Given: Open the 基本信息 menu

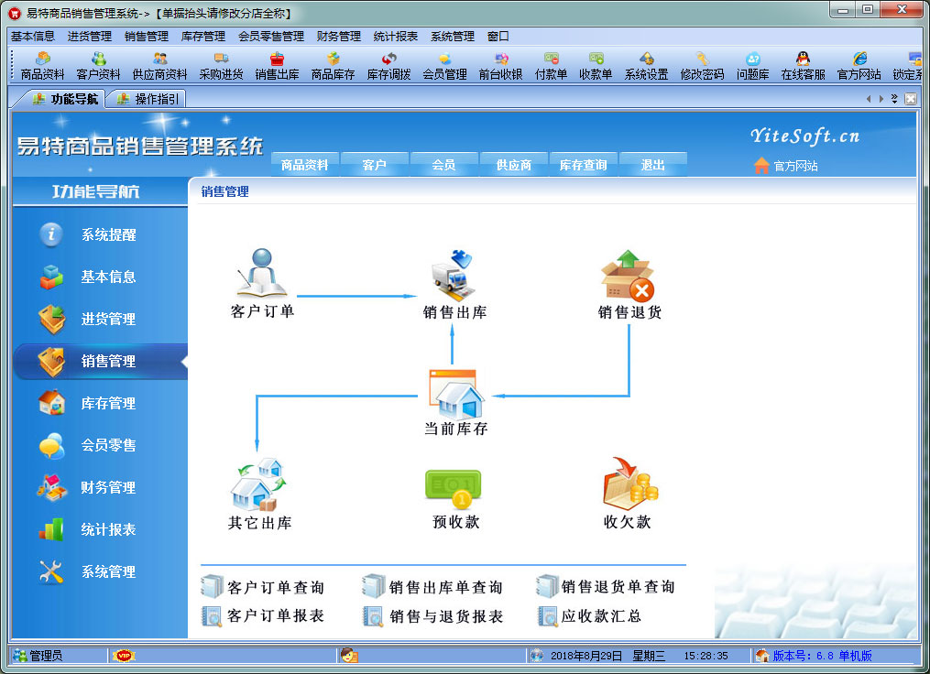Looking at the screenshot, I should (33, 36).
